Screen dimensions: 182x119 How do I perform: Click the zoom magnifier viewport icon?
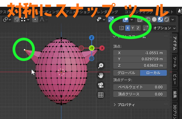pos(101,66)
